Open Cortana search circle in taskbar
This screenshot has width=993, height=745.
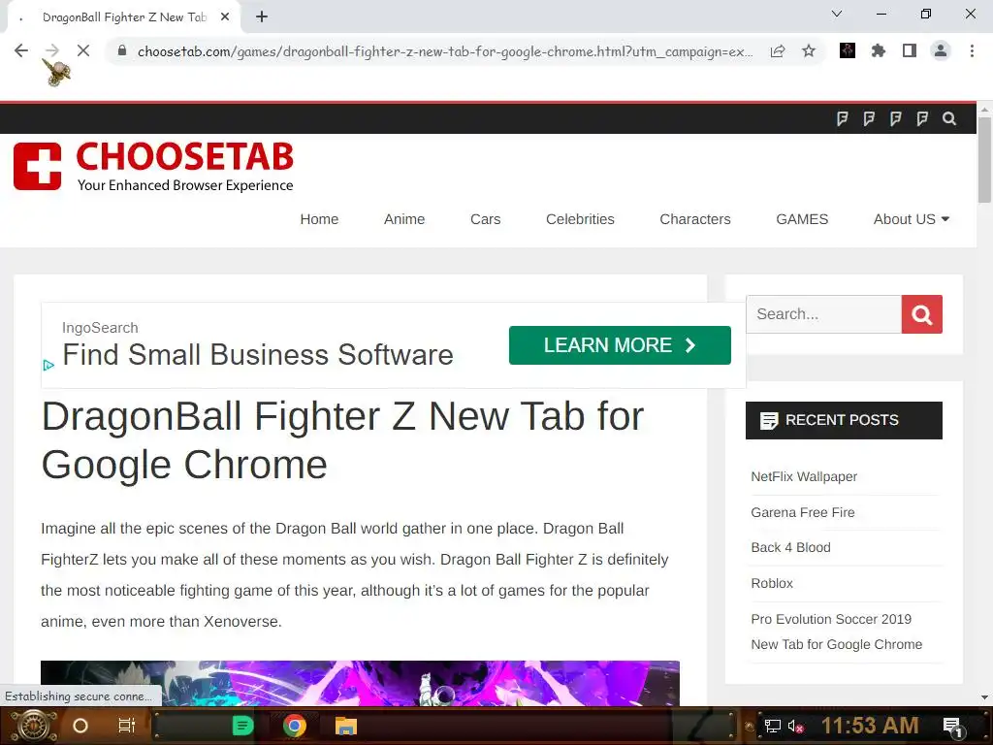coord(80,726)
